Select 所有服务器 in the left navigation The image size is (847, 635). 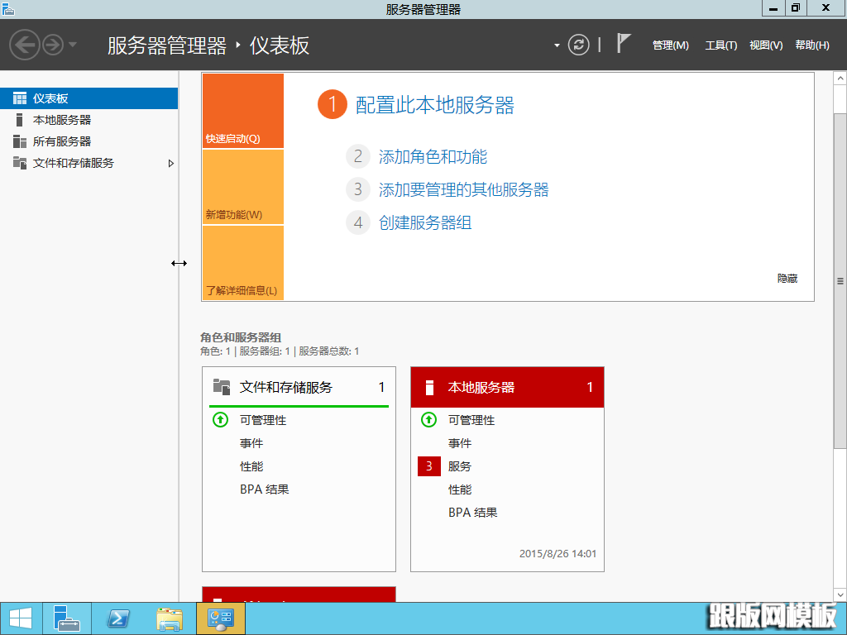click(89, 141)
